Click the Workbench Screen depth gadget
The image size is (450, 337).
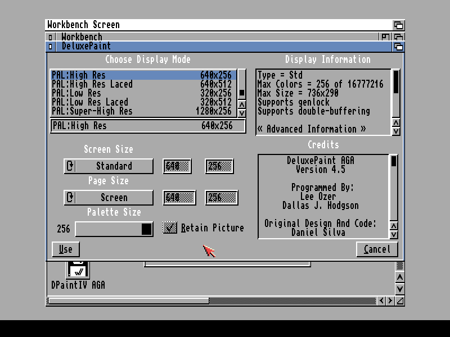pyautogui.click(x=398, y=25)
